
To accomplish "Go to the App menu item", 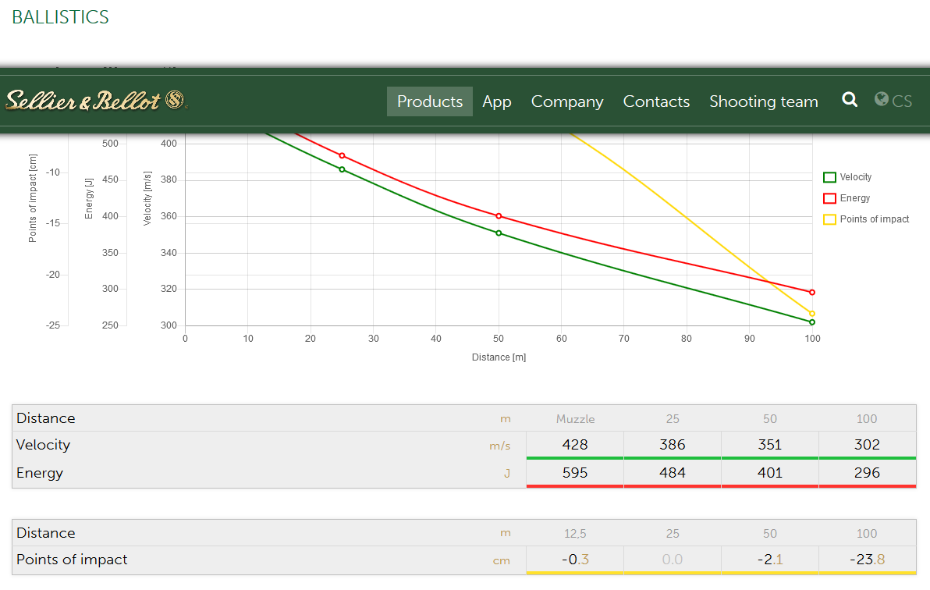I will click(497, 101).
